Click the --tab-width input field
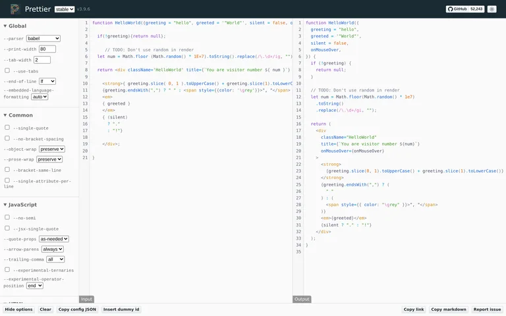The height and width of the screenshot is (316, 506). click(42, 60)
